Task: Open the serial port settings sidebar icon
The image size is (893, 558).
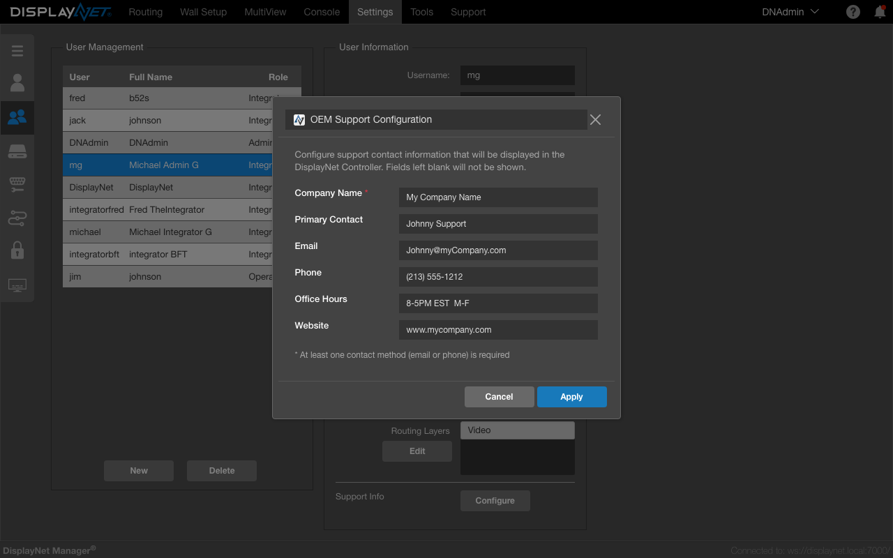Action: coord(17,184)
